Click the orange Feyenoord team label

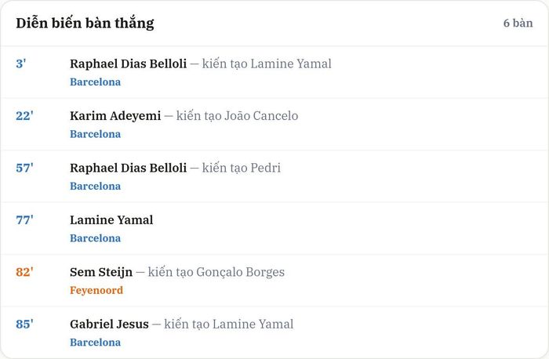point(96,291)
